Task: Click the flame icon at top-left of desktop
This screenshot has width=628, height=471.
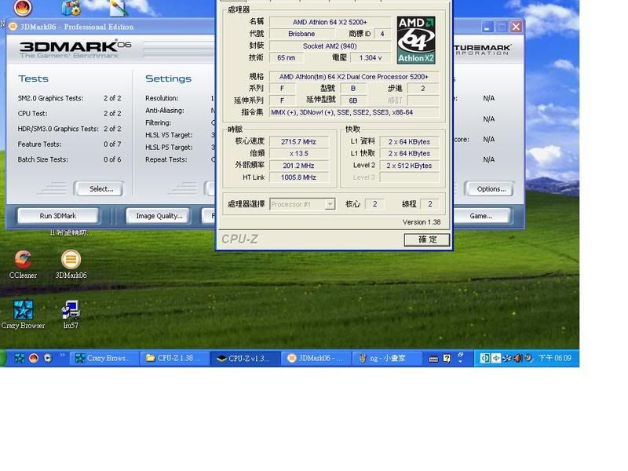Action: [x=23, y=8]
